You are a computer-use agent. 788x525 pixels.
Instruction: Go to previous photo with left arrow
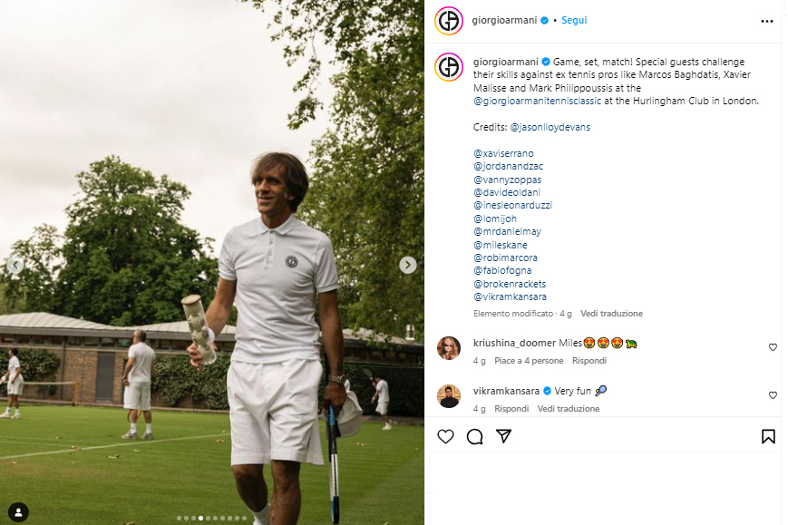point(15,265)
